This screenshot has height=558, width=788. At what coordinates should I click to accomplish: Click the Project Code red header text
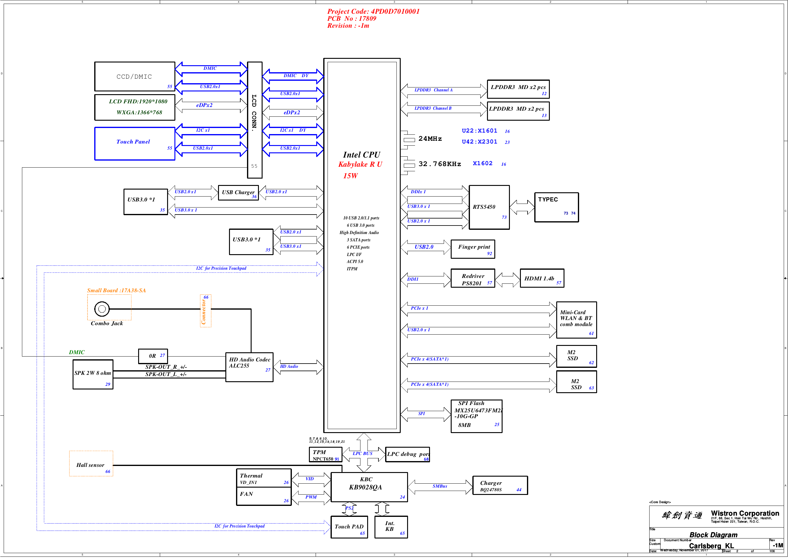(373, 11)
